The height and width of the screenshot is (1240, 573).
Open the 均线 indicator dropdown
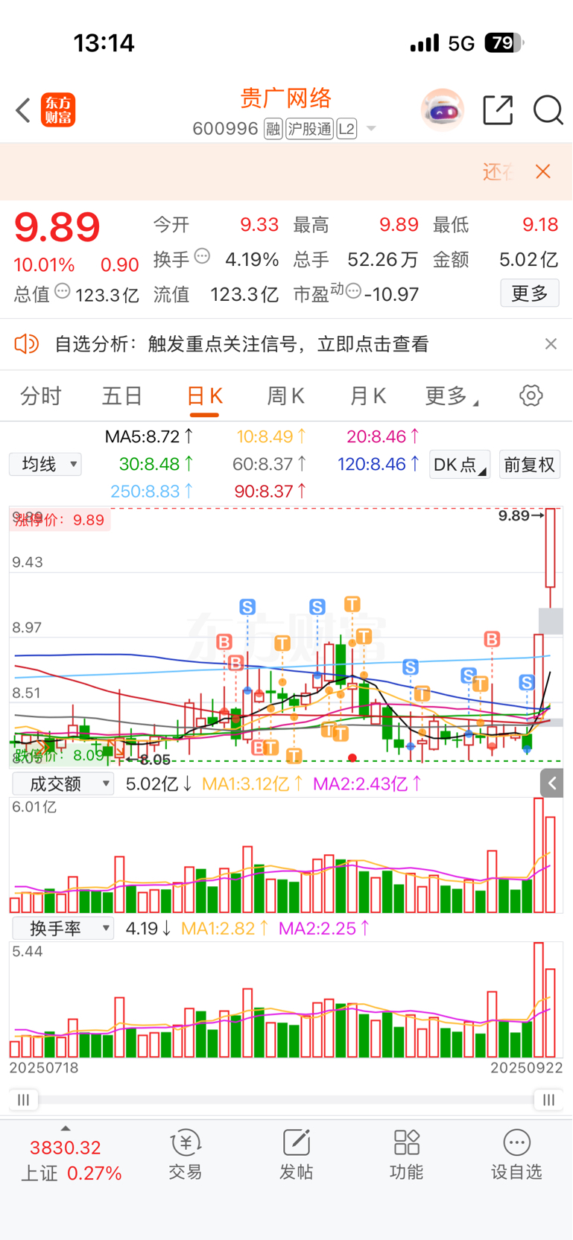(x=45, y=465)
